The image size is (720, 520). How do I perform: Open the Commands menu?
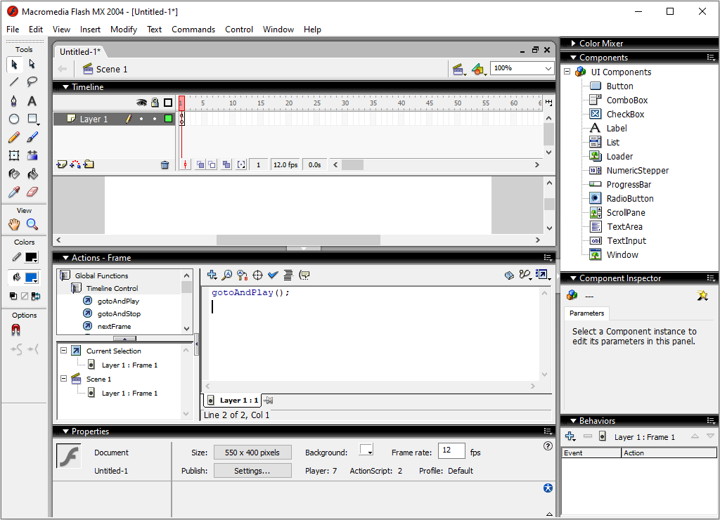pos(193,30)
